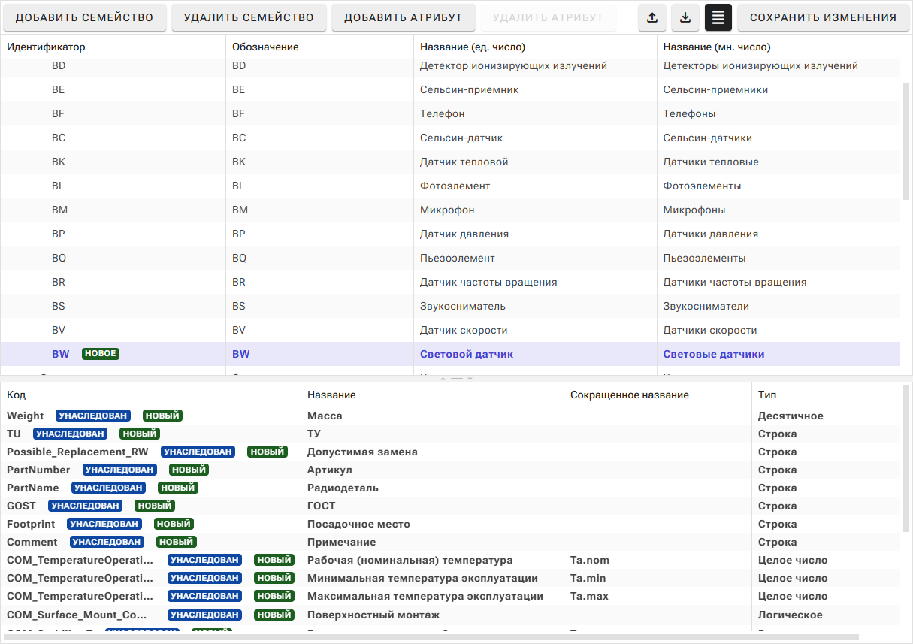This screenshot has height=644, width=913.
Task: Click the green "НОВОЕ" badge on BW
Action: 100,354
